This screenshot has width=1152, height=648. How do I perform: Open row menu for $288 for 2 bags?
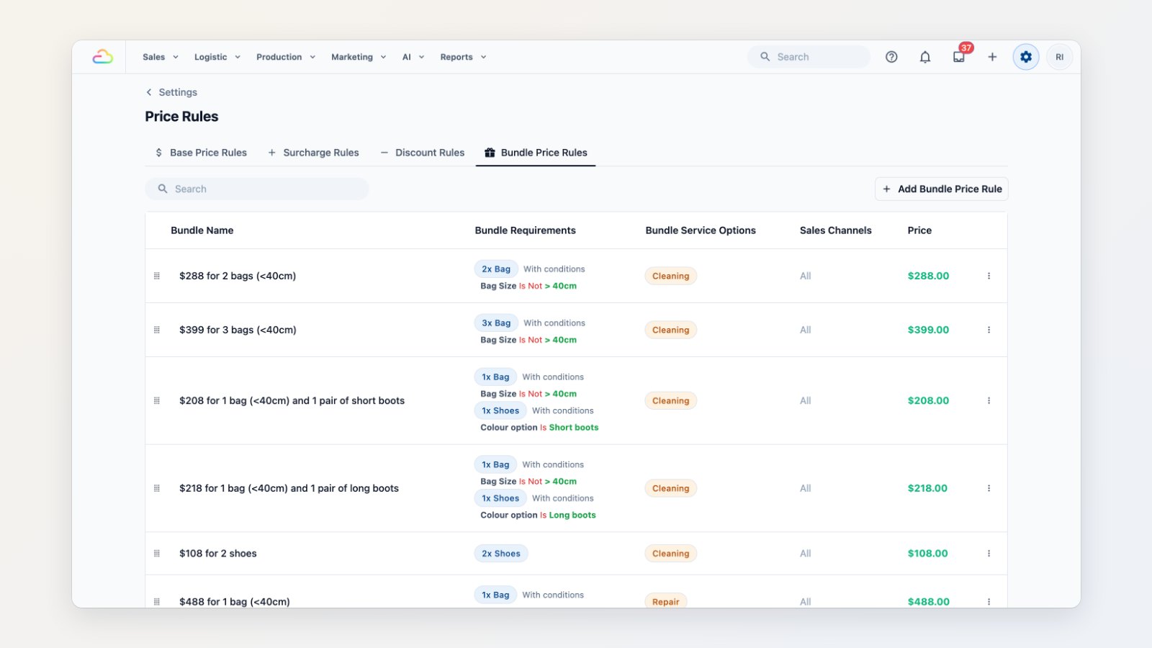coord(989,276)
